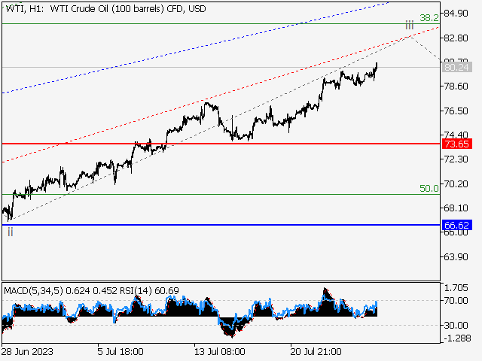Click the MACD(5,34,5) indicator label
Screen dimensions: 482x361
click(33, 290)
